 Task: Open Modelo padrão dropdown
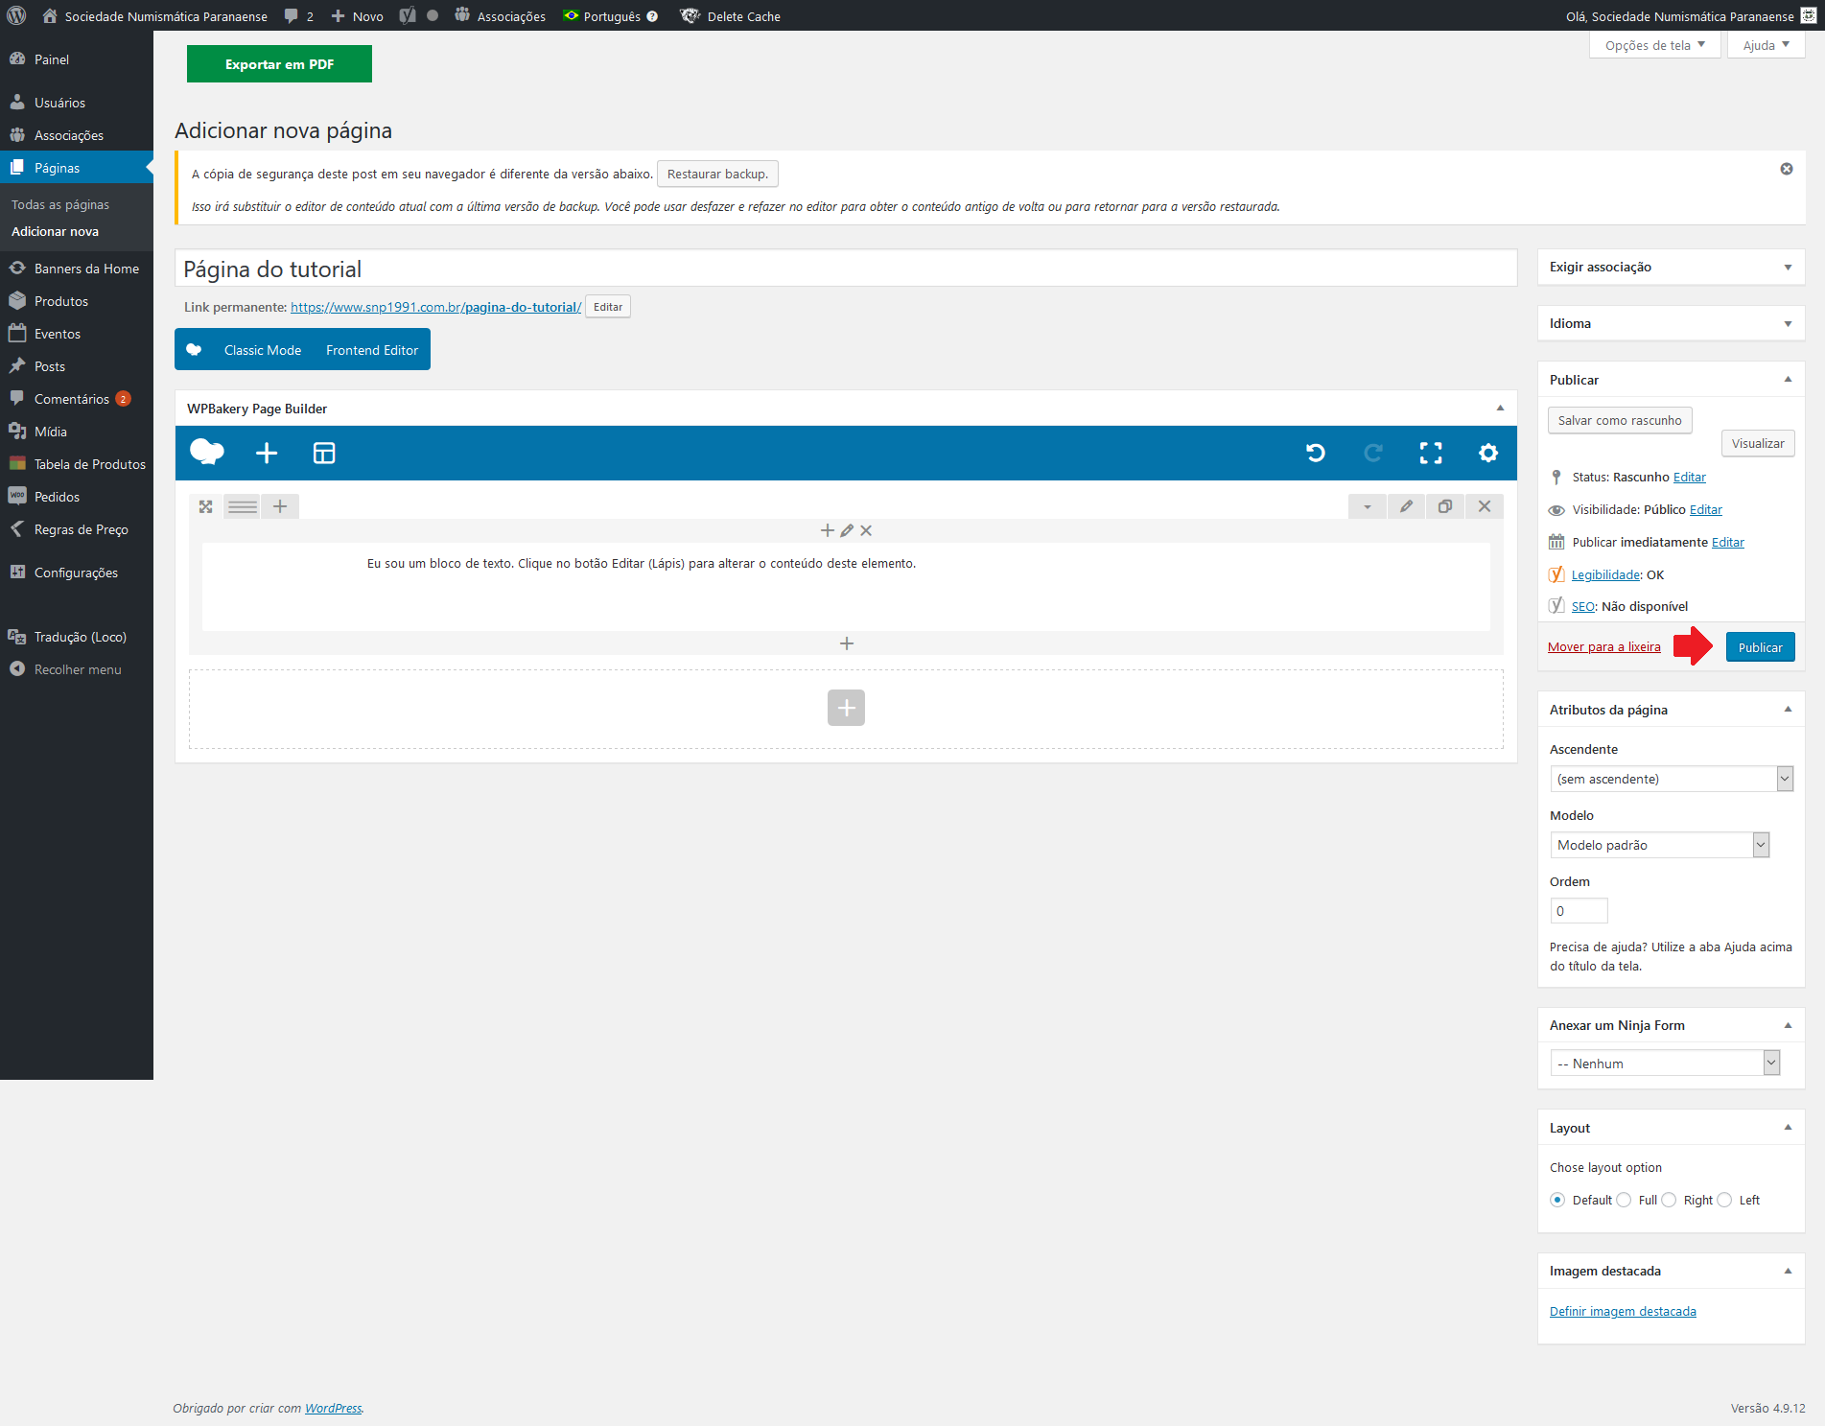(1659, 845)
